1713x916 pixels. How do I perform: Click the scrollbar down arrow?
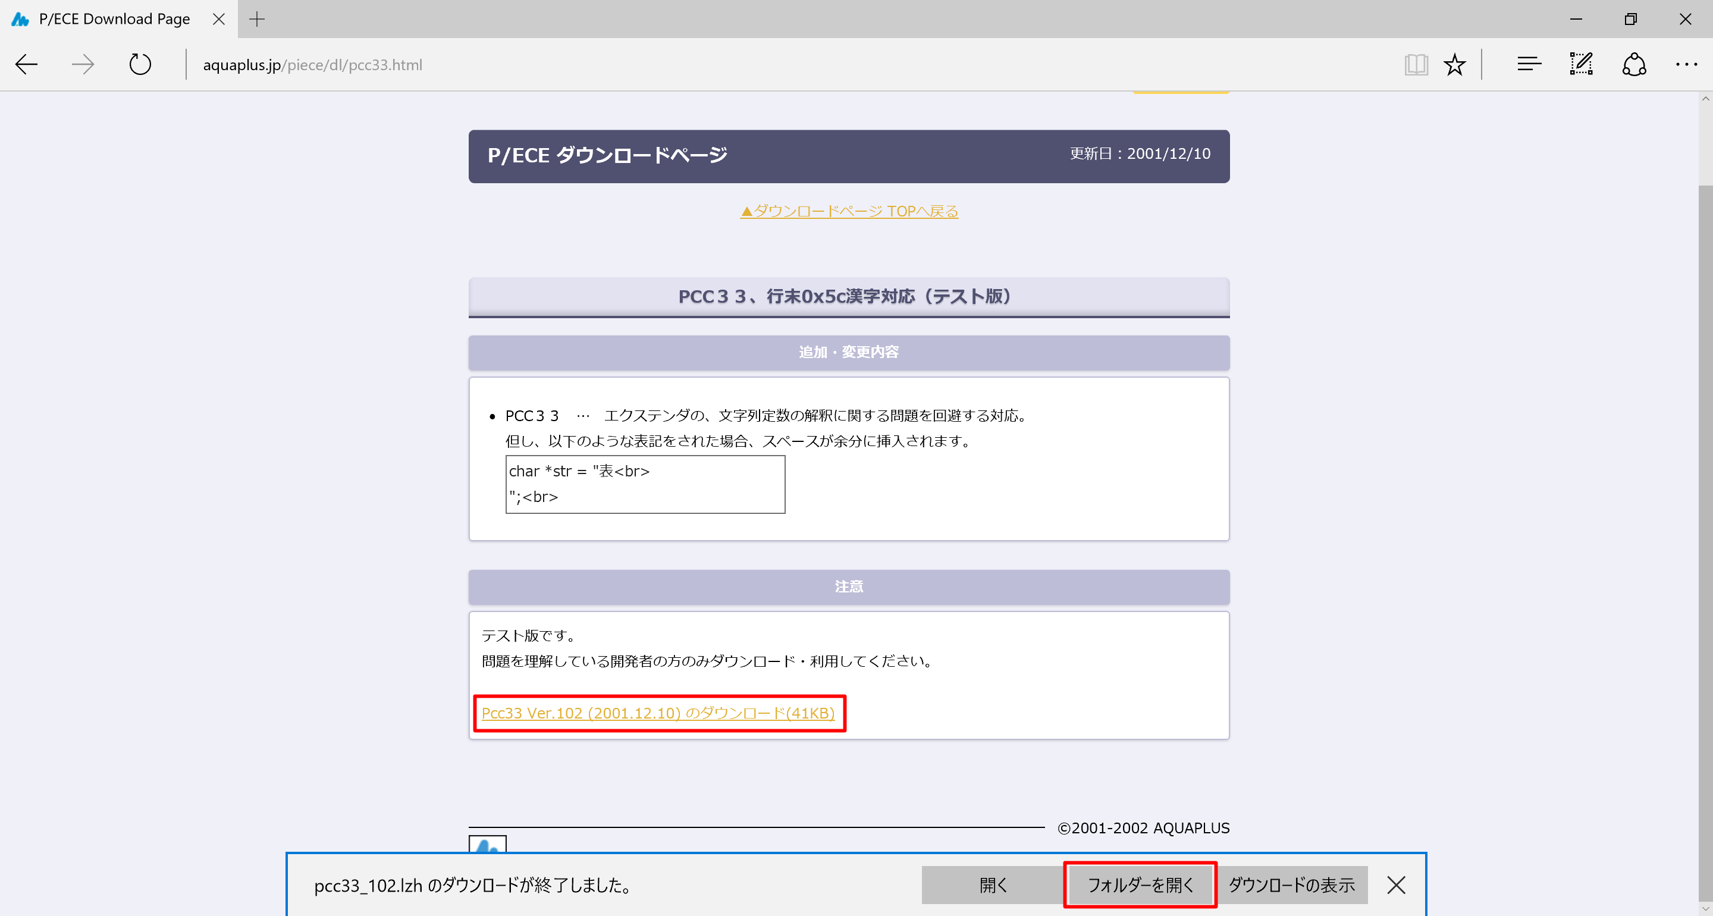1705,908
